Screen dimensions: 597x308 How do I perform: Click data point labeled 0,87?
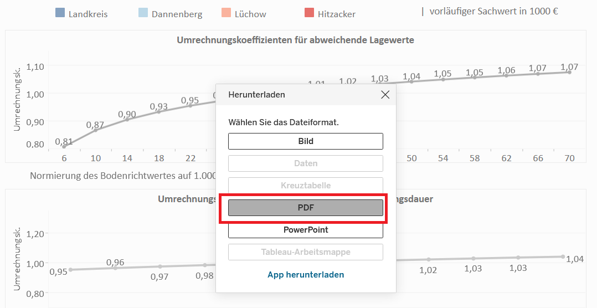tap(96, 130)
